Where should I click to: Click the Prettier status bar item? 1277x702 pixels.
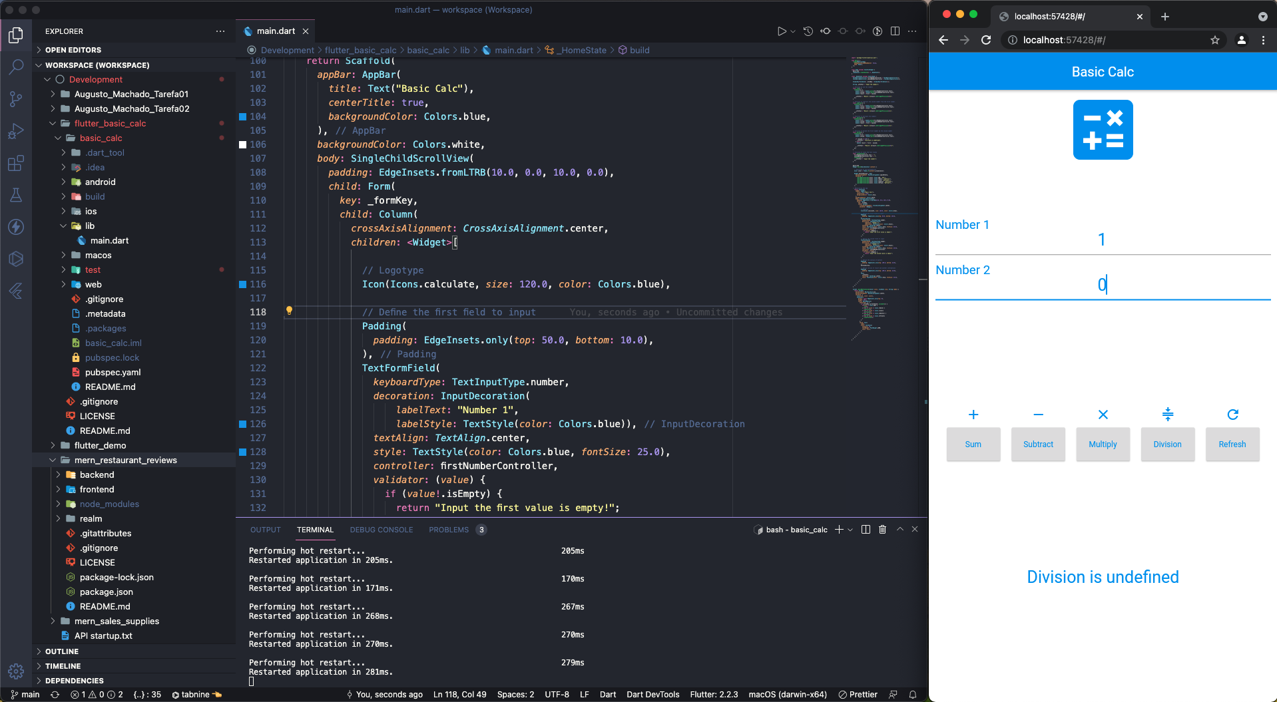point(858,695)
